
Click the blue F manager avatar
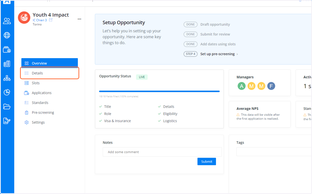click(271, 86)
